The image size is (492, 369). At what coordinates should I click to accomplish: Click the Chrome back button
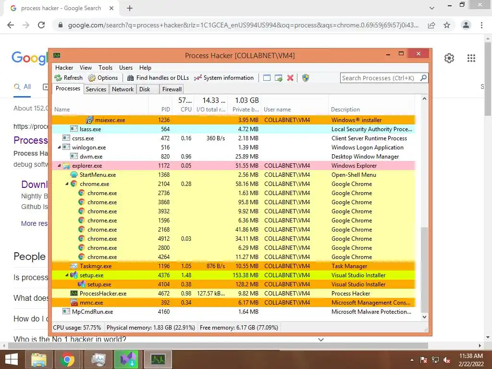pyautogui.click(x=11, y=25)
